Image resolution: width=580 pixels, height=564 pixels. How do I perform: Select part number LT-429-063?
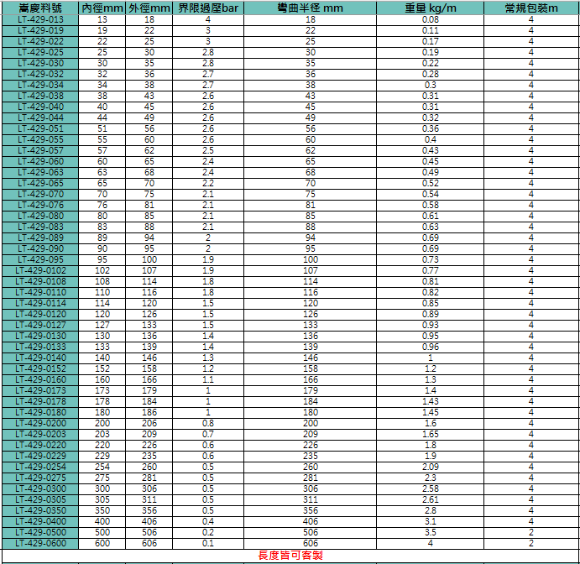(x=40, y=172)
